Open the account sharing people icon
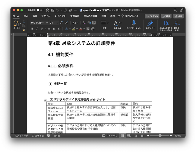 pyautogui.click(x=182, y=10)
